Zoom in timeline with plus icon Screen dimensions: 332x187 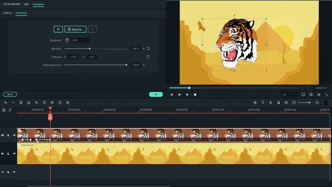[x=317, y=103]
